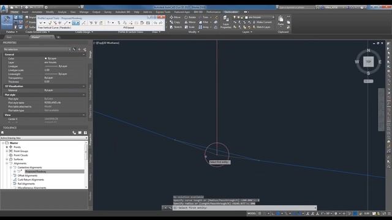Select Offset Alignments tree item
392x220 pixels.
pyautogui.click(x=27, y=175)
